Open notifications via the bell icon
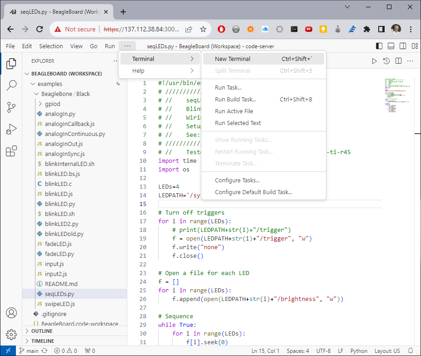The height and width of the screenshot is (356, 421). [411, 351]
